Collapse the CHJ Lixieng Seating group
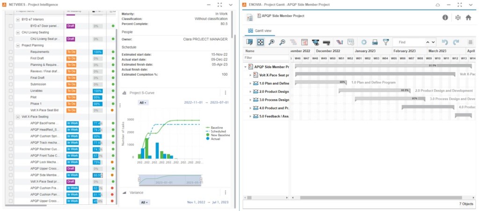Image resolution: width=479 pixels, height=211 pixels. [18, 32]
